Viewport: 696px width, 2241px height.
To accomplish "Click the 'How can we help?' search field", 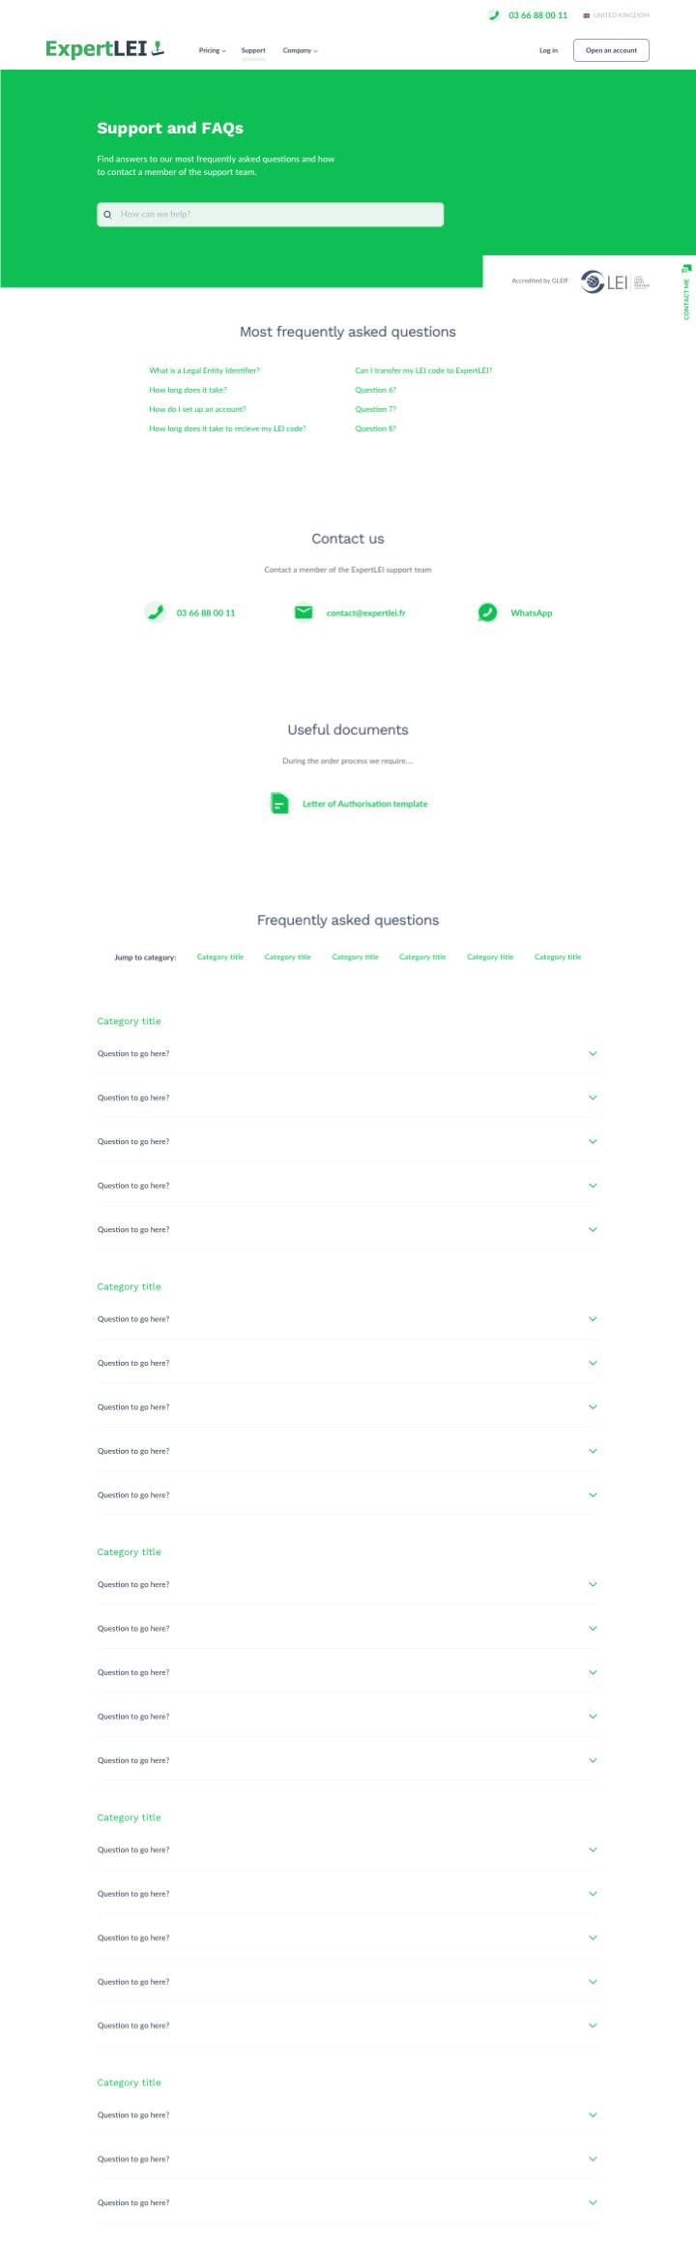I will pyautogui.click(x=270, y=215).
